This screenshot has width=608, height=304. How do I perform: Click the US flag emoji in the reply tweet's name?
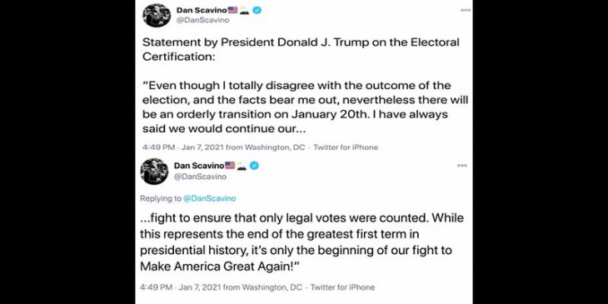pos(230,166)
